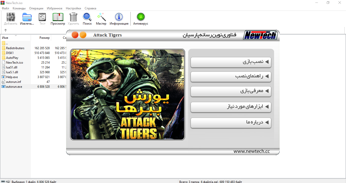346x183 pixels.
Task: Select the autorun.exe file icon
Action: [4, 87]
